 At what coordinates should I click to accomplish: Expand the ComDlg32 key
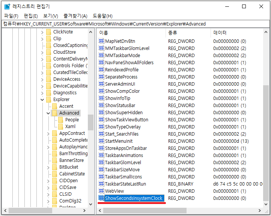coord(48,201)
